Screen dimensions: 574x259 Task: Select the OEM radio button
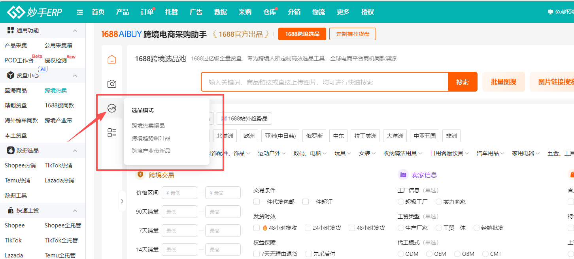click(x=429, y=254)
